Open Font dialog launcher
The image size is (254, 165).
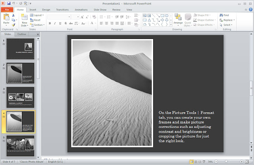pyautogui.click(x=96, y=29)
